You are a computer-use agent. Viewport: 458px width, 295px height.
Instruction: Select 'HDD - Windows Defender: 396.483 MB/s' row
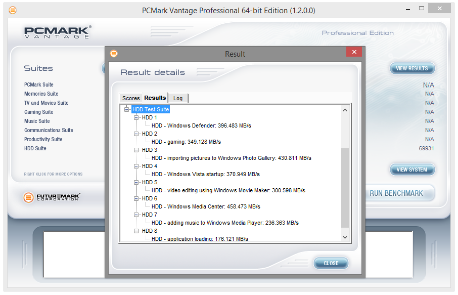click(x=201, y=125)
